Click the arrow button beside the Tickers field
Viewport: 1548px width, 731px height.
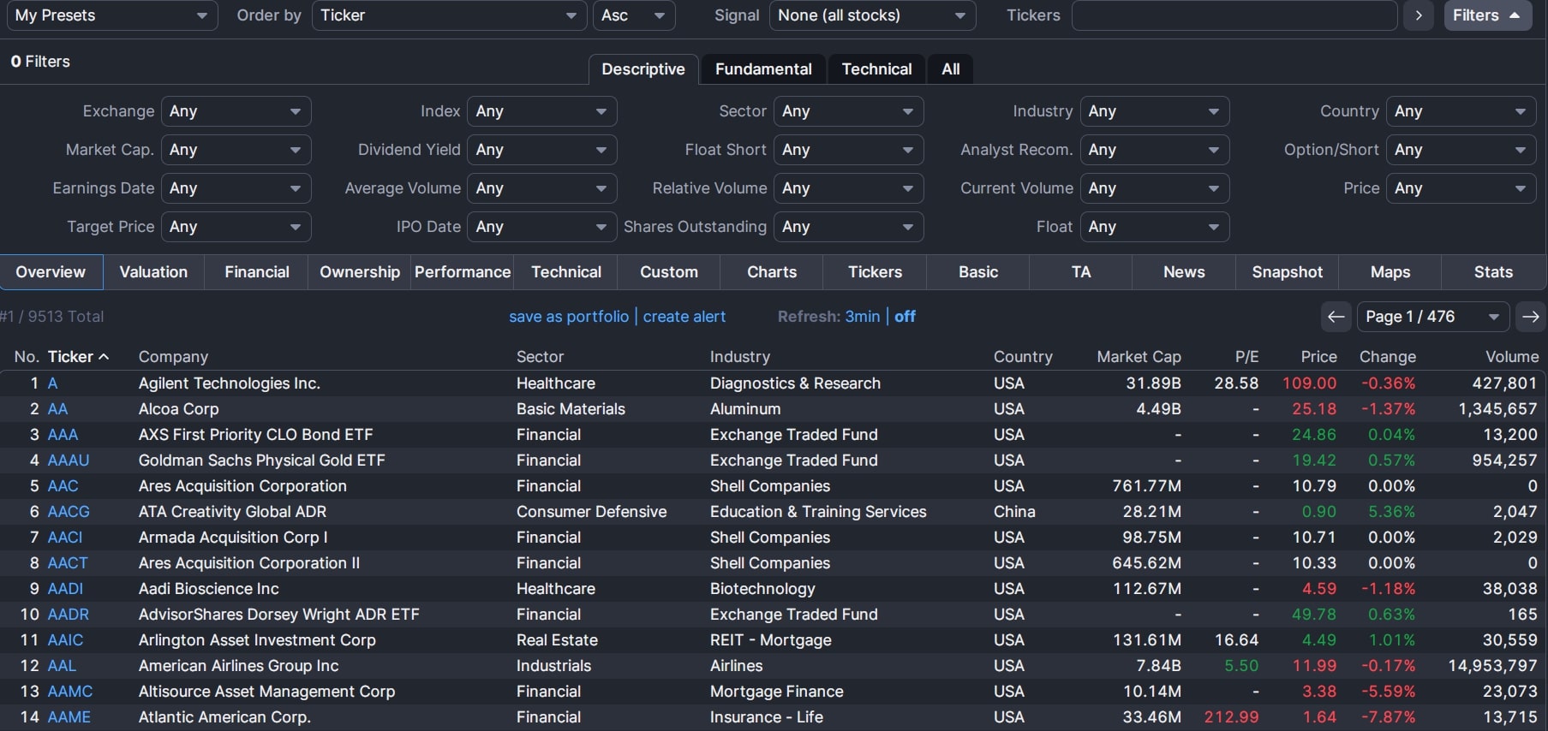pos(1419,15)
